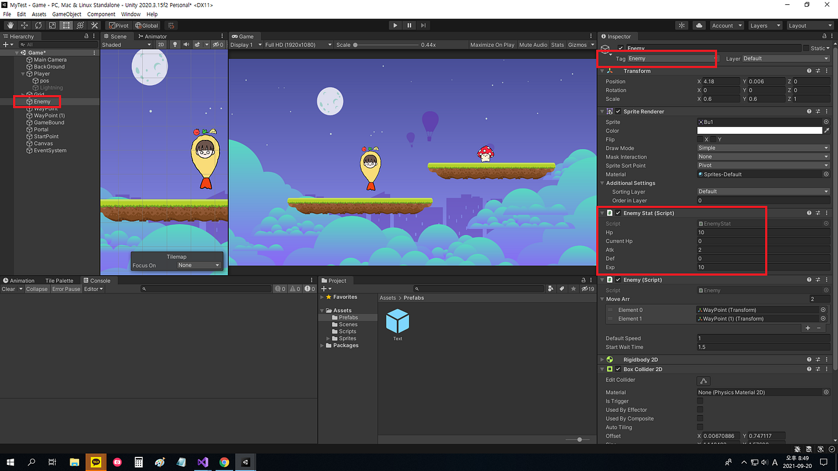The width and height of the screenshot is (838, 471).
Task: Open Enemy Stat component more options menu
Action: coord(826,213)
